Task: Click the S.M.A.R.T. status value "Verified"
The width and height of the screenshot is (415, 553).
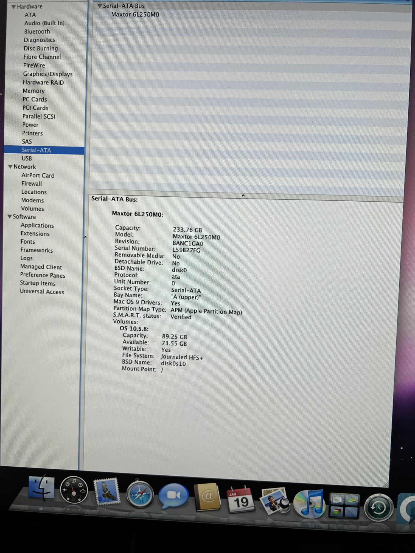Action: (181, 317)
